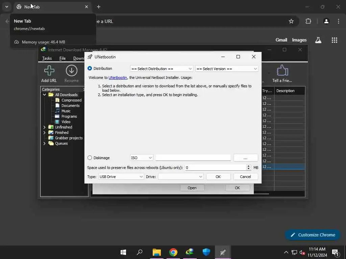Image resolution: width=346 pixels, height=259 pixels.
Task: Click OK in UNetbootin dialog
Action: pos(218,177)
